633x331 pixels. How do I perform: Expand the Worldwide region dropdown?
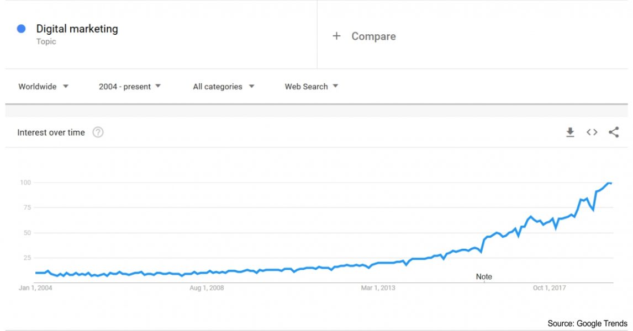tap(44, 87)
